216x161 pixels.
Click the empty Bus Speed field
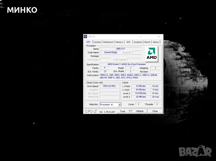pos(109,93)
